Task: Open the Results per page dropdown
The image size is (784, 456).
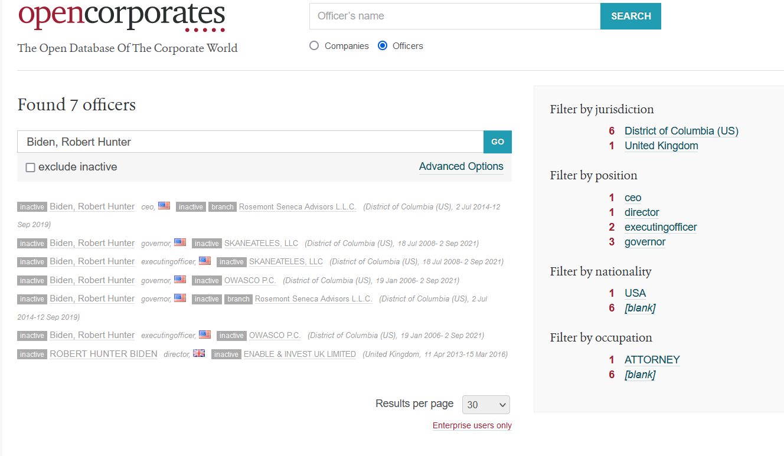Action: coord(486,405)
